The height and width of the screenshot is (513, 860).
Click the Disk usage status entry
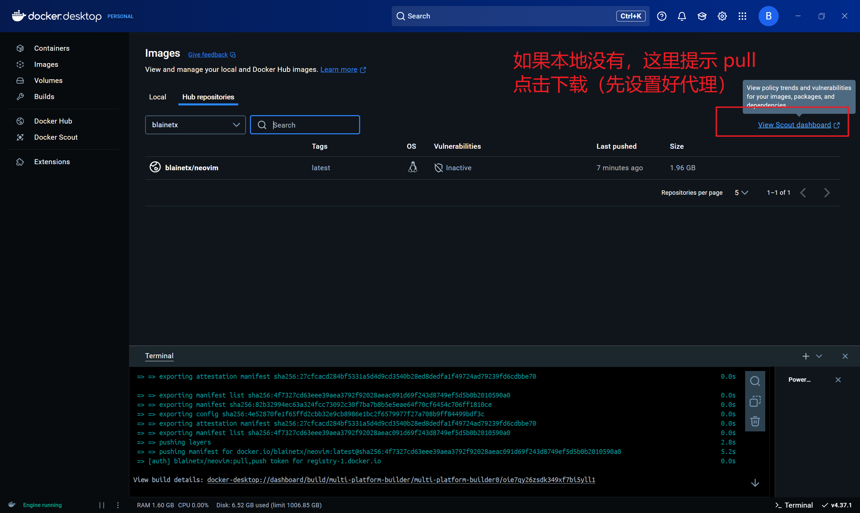click(x=269, y=505)
